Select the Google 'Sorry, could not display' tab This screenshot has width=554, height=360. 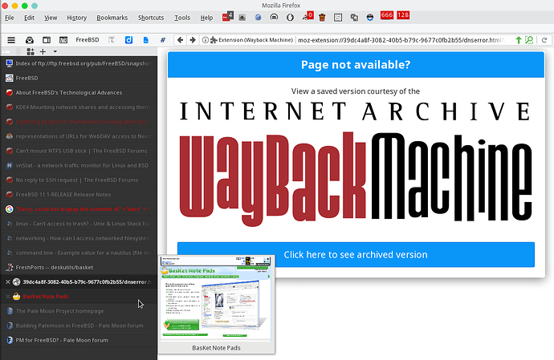point(79,209)
